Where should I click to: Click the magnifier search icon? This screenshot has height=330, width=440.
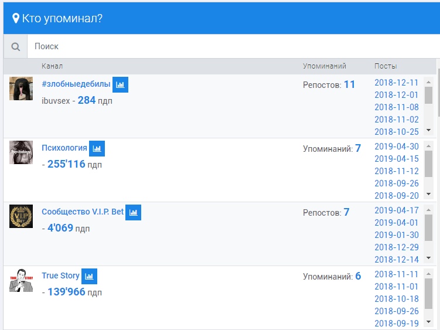(16, 46)
